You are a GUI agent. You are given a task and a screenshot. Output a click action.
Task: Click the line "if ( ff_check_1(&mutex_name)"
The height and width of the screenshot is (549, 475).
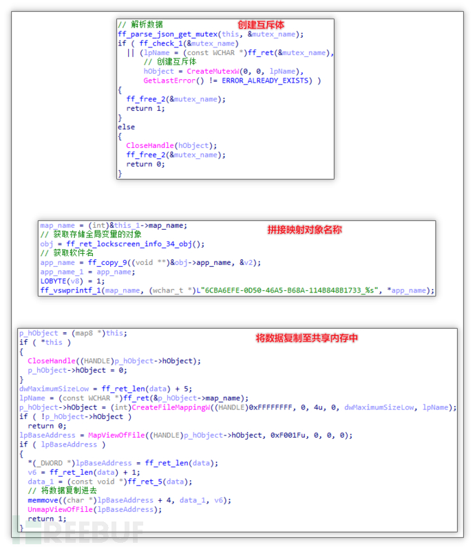click(x=178, y=43)
